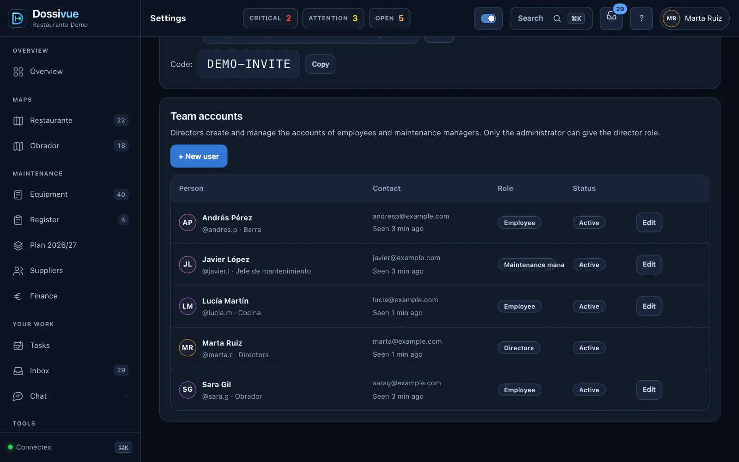Image resolution: width=739 pixels, height=462 pixels.
Task: Click Javier López's Maintenance manager role badge
Action: pyautogui.click(x=527, y=265)
